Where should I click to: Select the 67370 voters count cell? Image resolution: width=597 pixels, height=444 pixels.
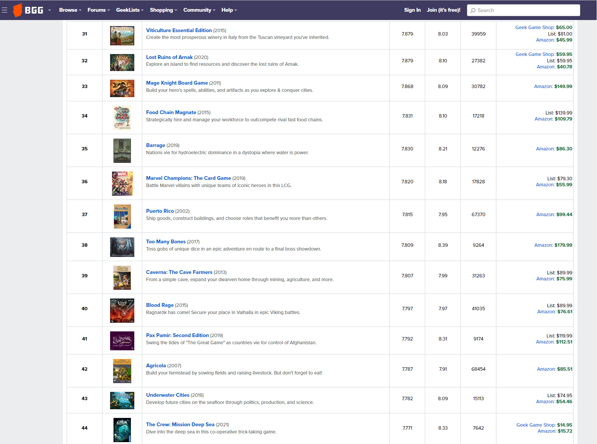click(x=478, y=216)
